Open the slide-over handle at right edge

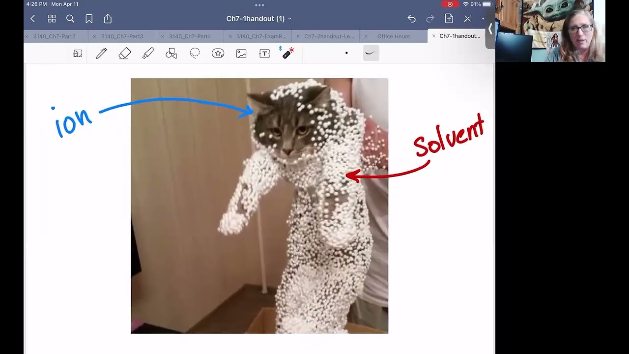click(490, 29)
